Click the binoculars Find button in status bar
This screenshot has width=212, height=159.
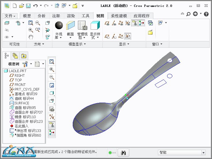123,153
